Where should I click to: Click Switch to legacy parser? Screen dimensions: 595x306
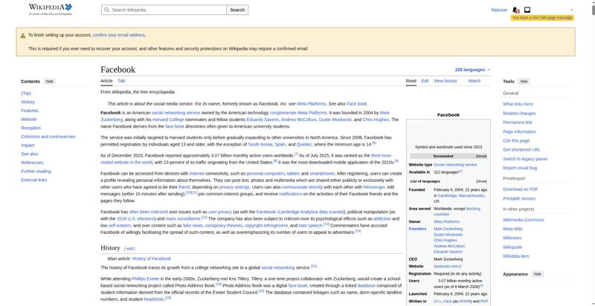tap(526, 159)
